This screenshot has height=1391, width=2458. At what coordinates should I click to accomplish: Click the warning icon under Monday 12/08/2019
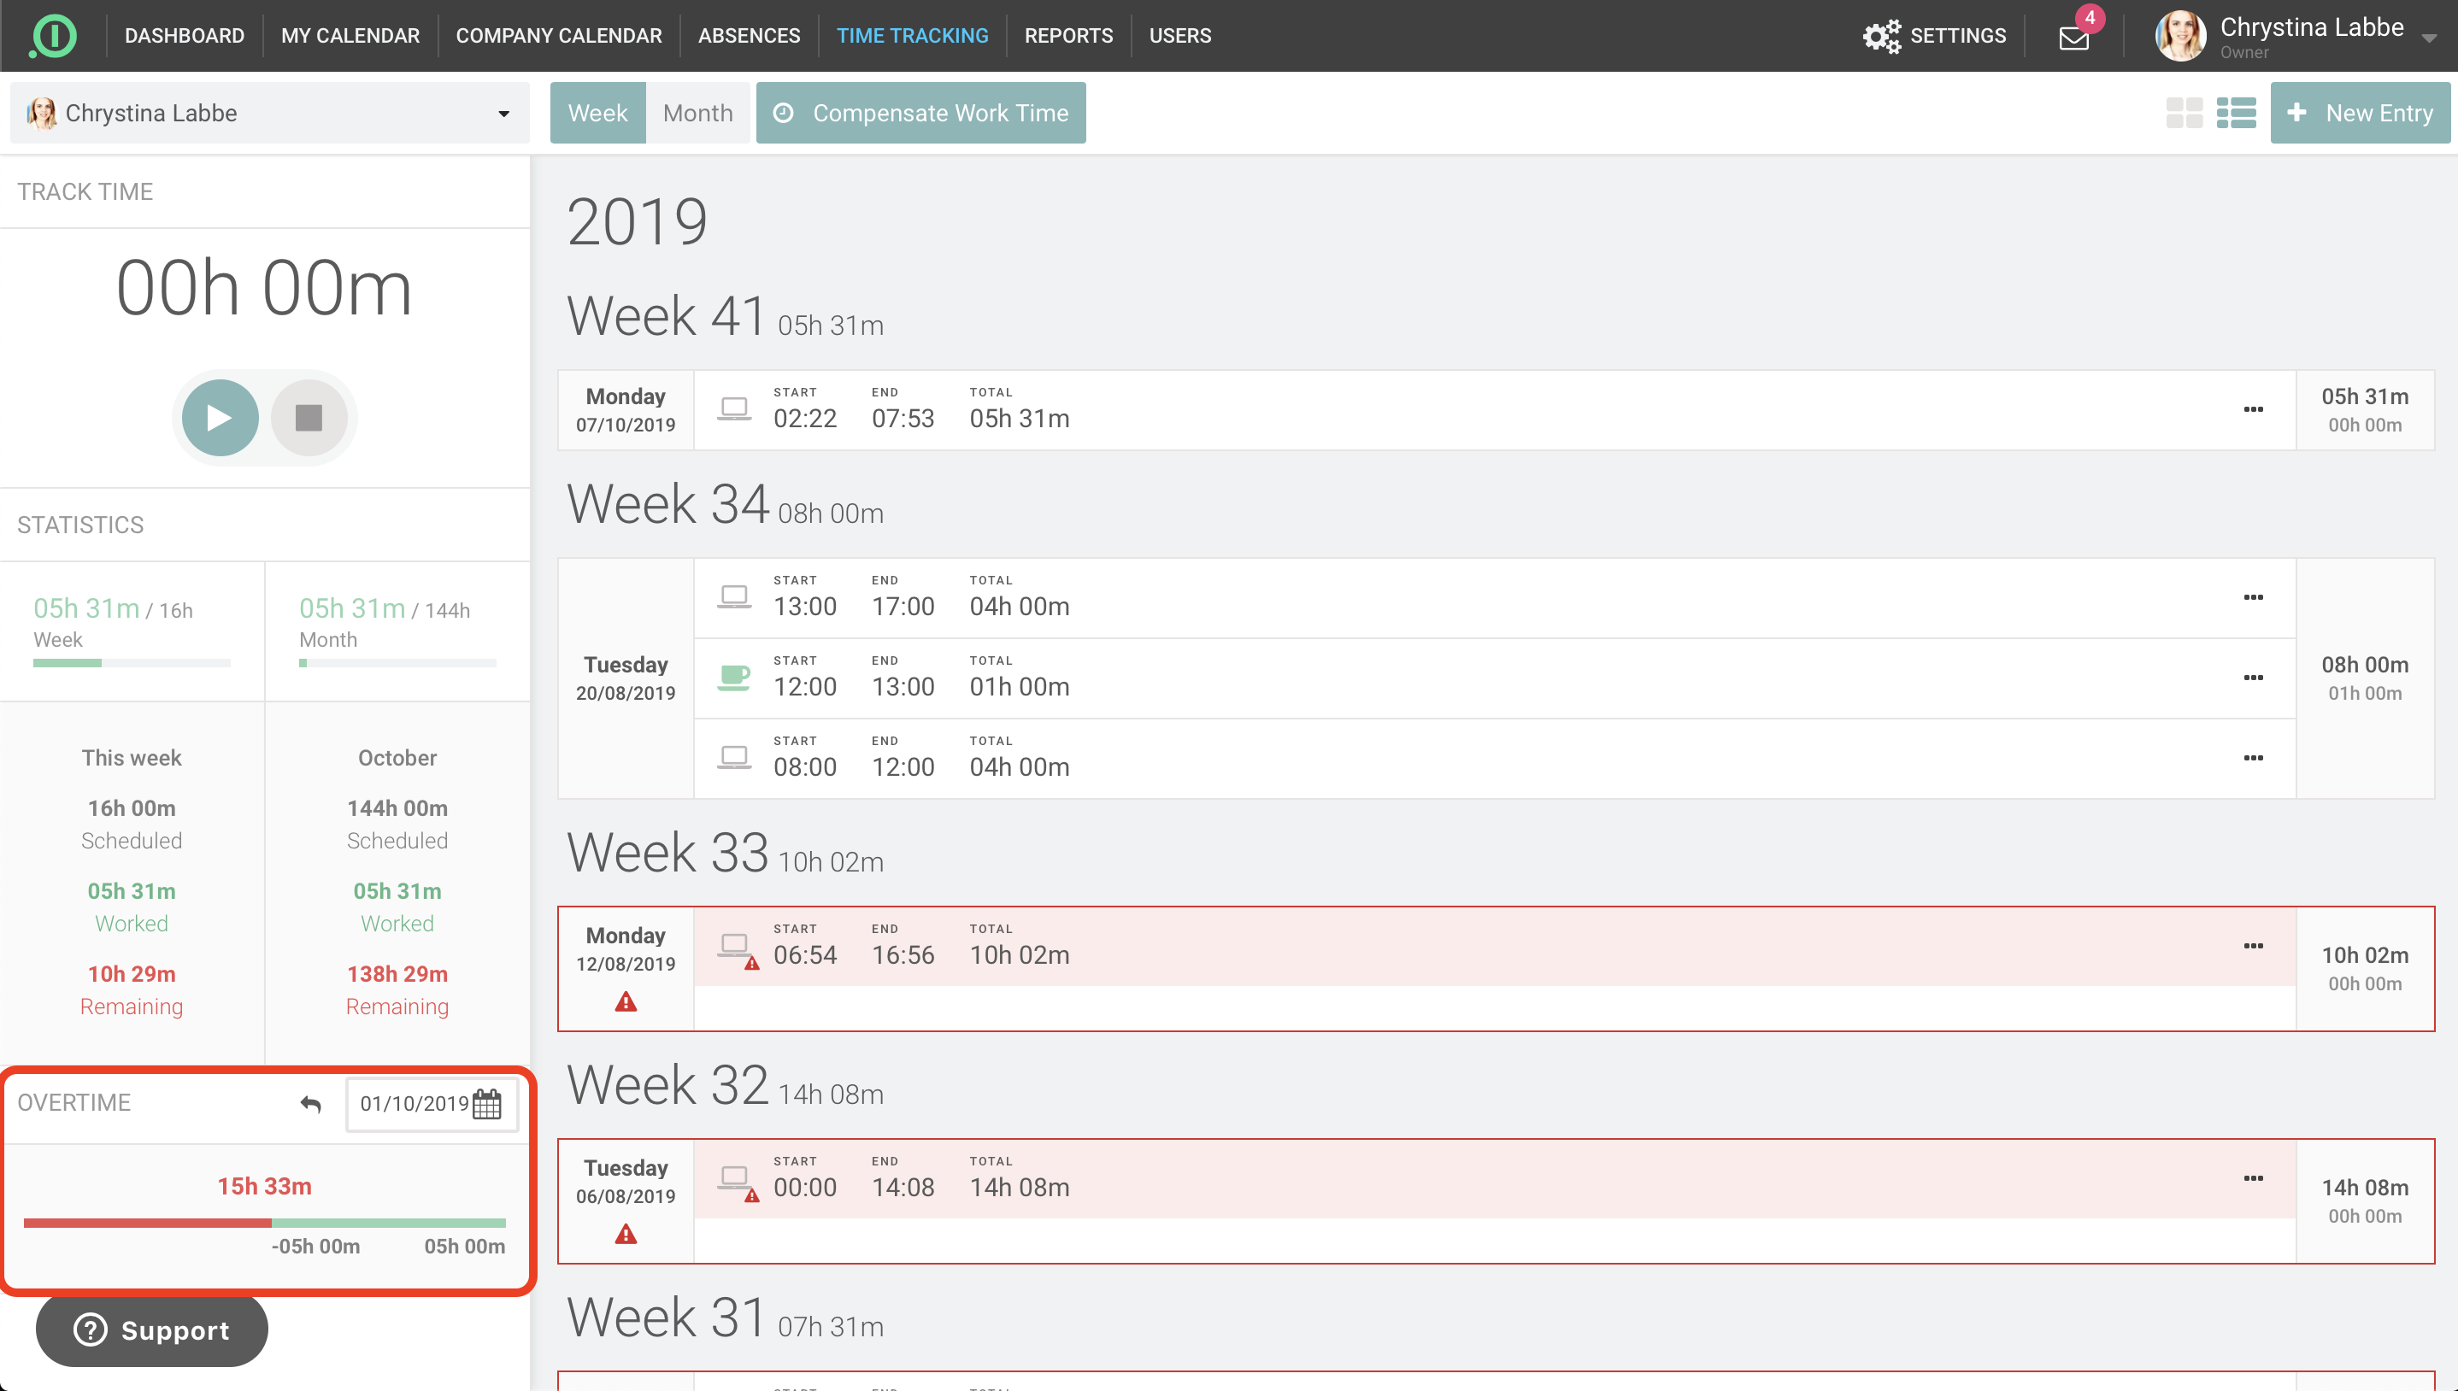tap(626, 1002)
